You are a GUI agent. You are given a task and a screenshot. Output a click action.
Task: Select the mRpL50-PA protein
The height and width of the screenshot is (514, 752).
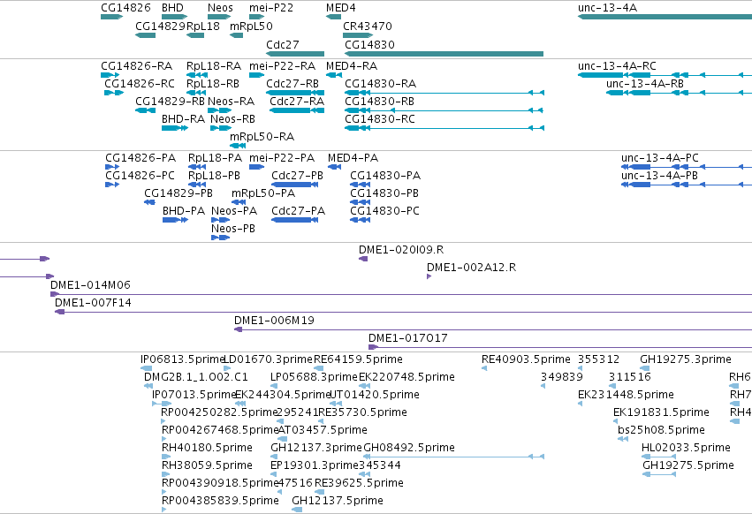(x=239, y=202)
